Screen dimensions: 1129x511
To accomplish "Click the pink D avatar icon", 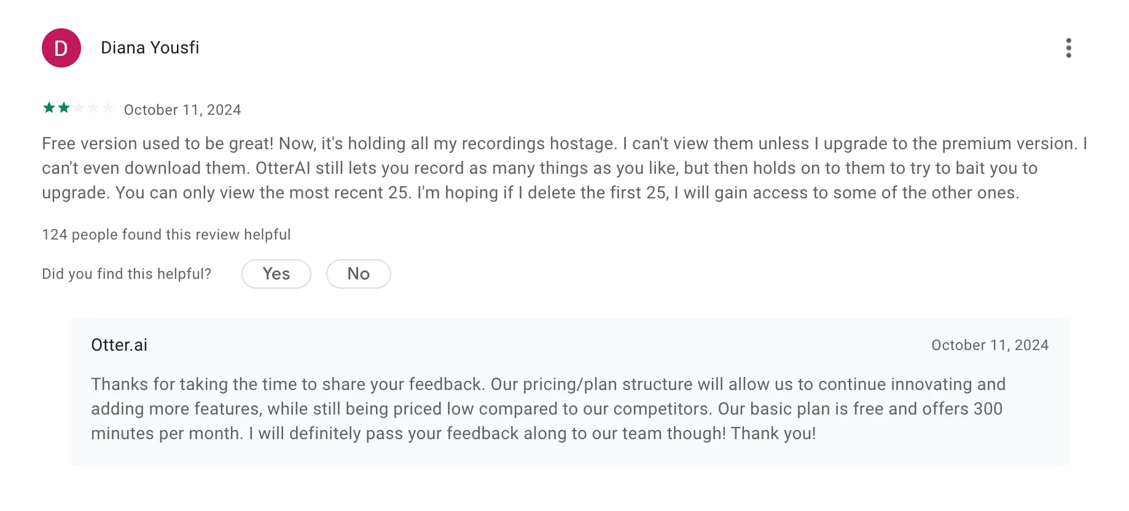I will [x=61, y=48].
